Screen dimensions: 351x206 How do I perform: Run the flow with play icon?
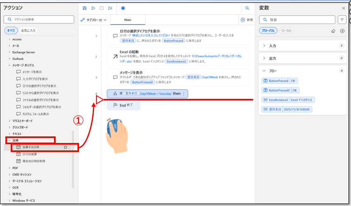(x=93, y=8)
